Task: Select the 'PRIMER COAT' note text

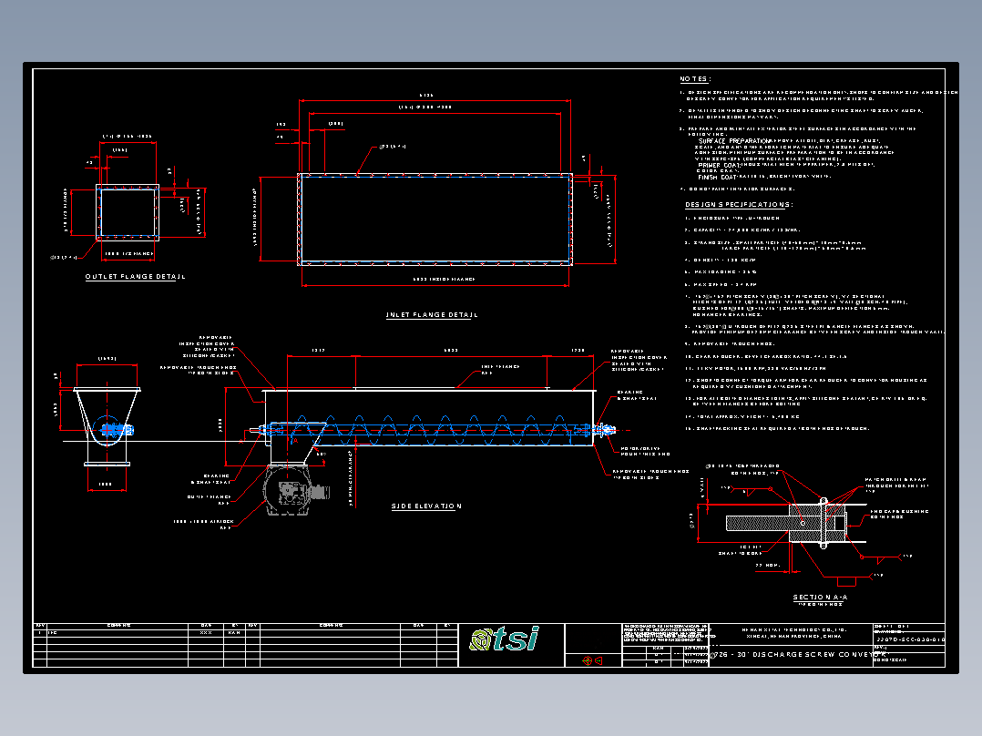Action: pyautogui.click(x=720, y=166)
